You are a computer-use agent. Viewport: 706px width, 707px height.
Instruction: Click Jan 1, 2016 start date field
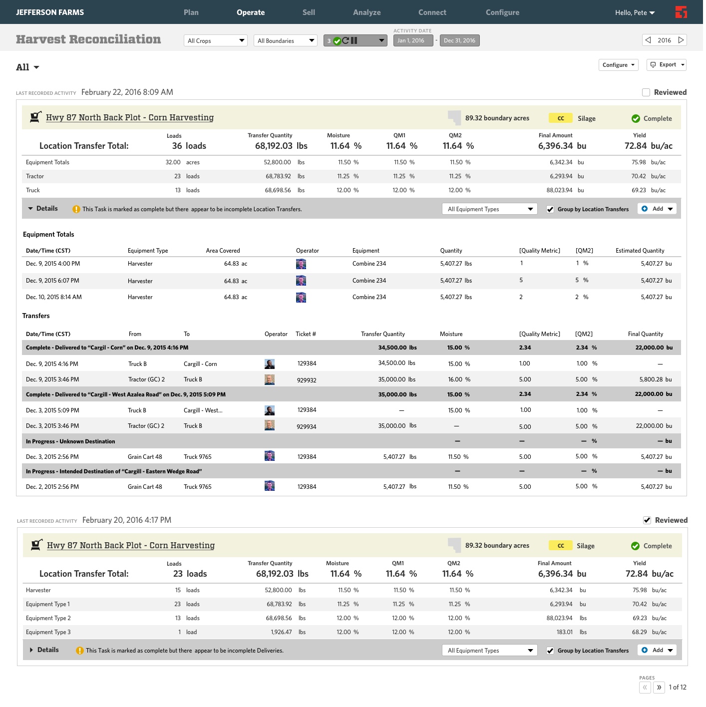click(413, 40)
